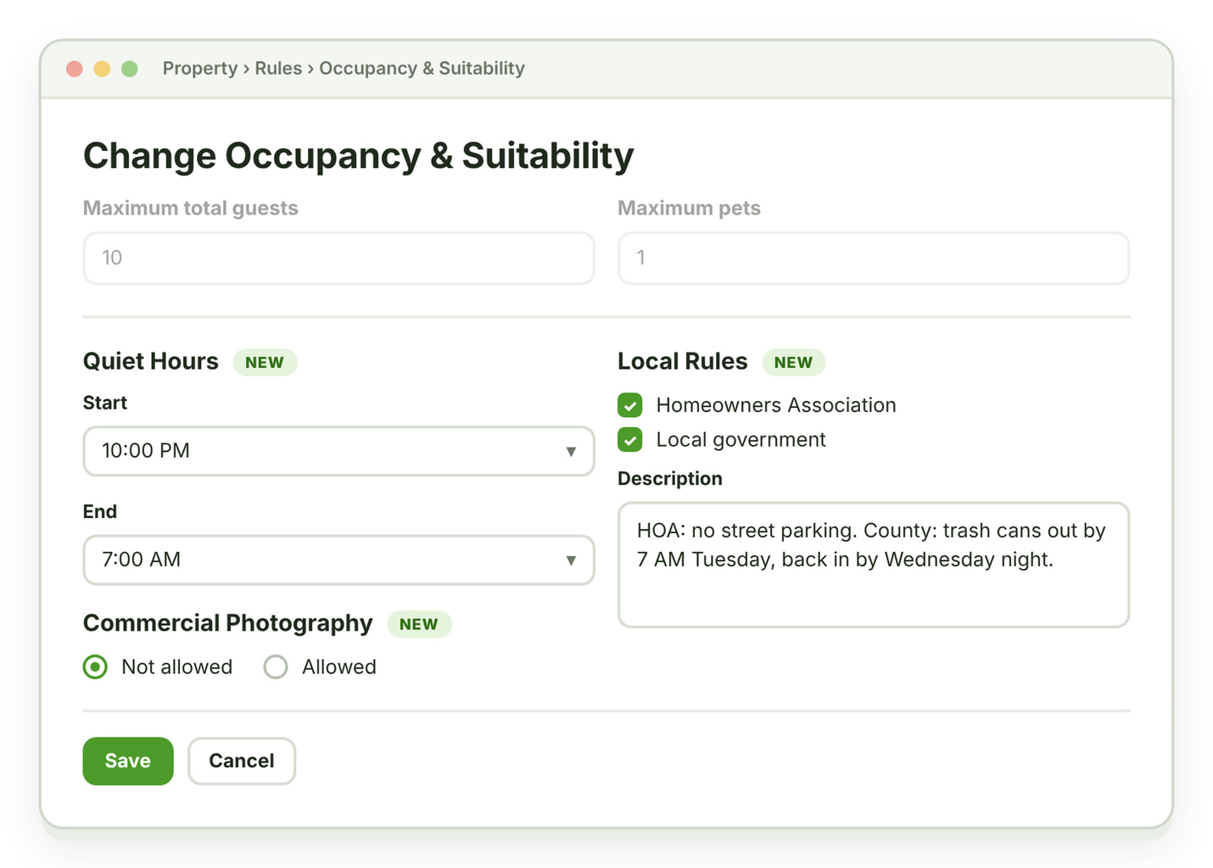Select Occupancy & Suitability breadcrumb
Screen dimensions: 1213x868
click(422, 69)
